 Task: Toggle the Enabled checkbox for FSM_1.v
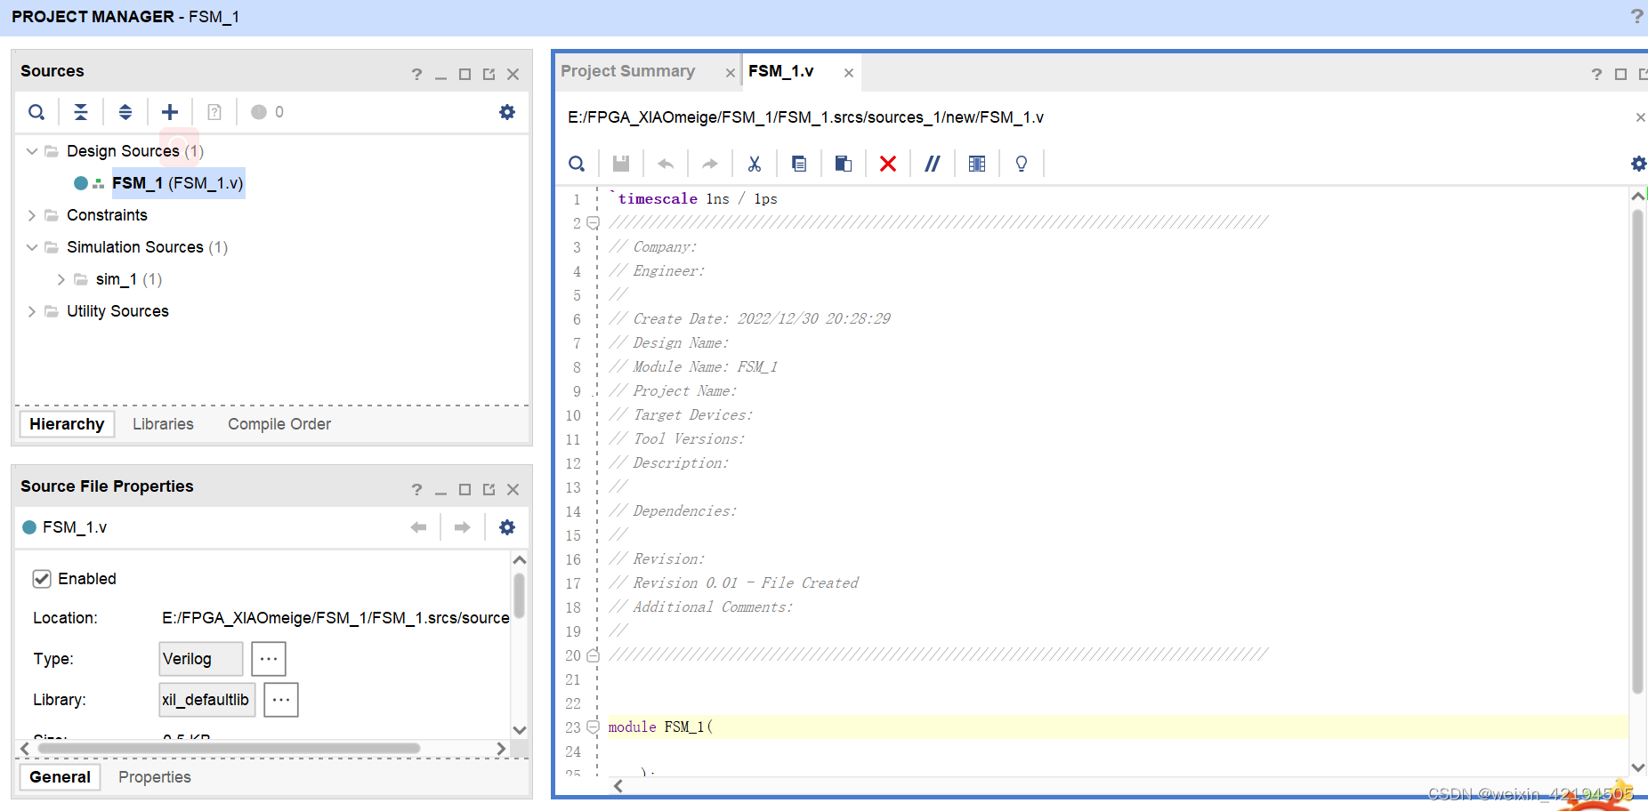[x=42, y=578]
